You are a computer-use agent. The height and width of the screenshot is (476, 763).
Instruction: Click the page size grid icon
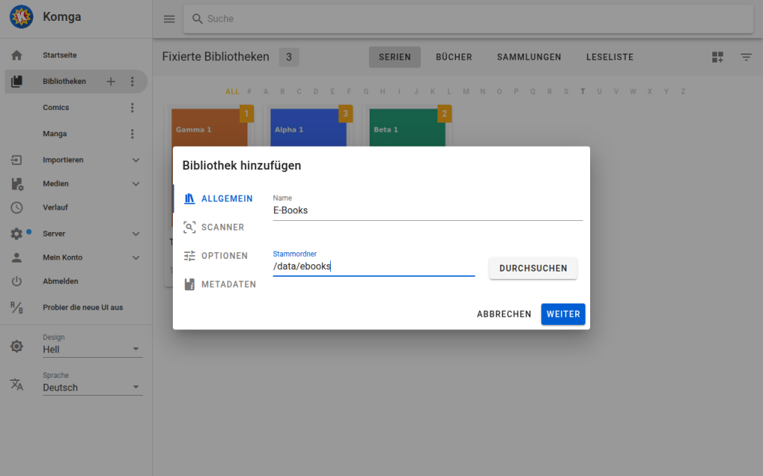(718, 57)
